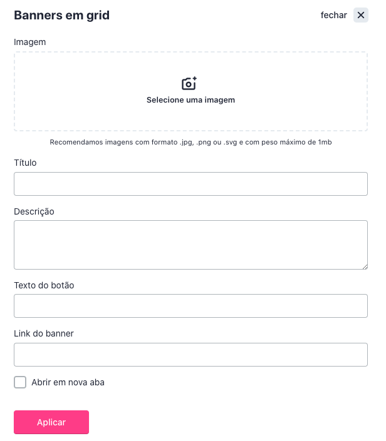
Task: Click the 'Descrição' field label
Action: point(34,211)
